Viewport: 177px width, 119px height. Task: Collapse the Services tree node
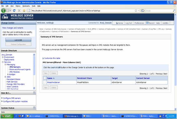point(3,62)
